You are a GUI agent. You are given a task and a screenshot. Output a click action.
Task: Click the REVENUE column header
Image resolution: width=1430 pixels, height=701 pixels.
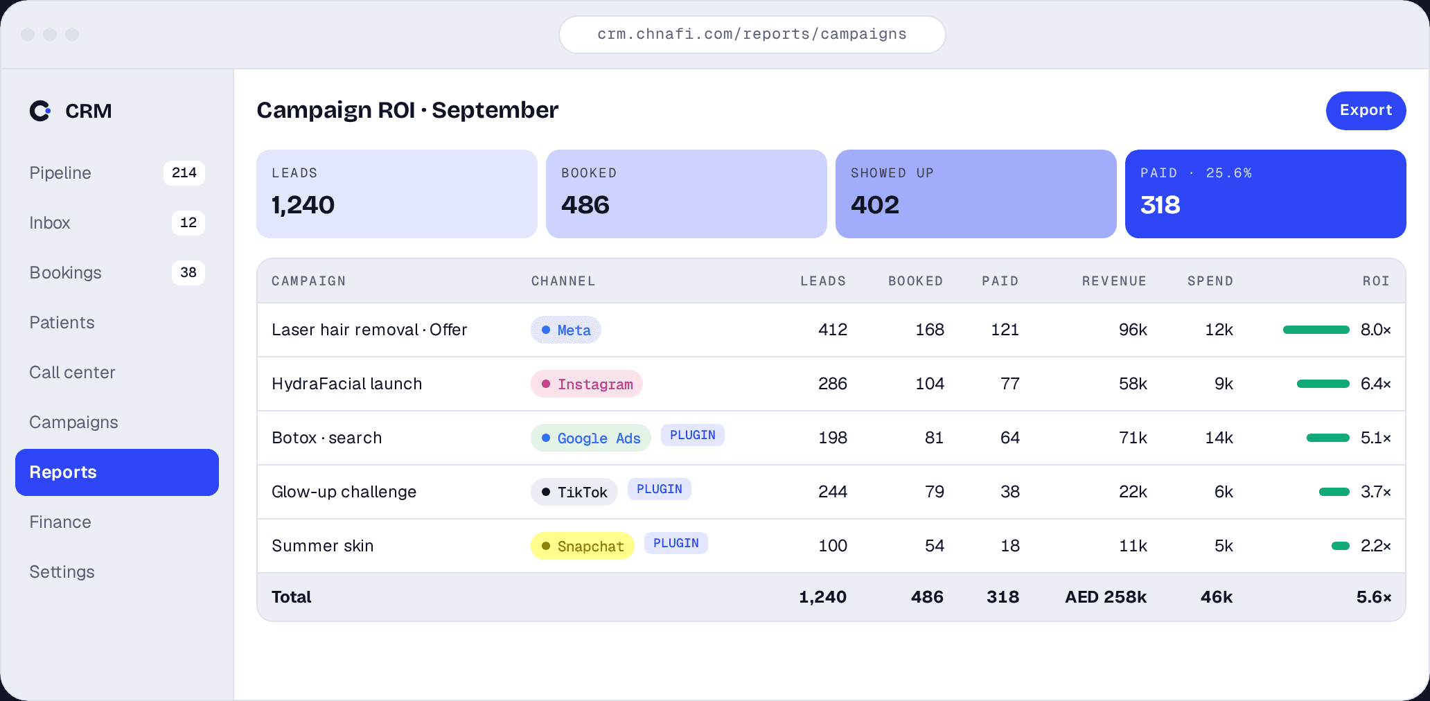[x=1114, y=281]
